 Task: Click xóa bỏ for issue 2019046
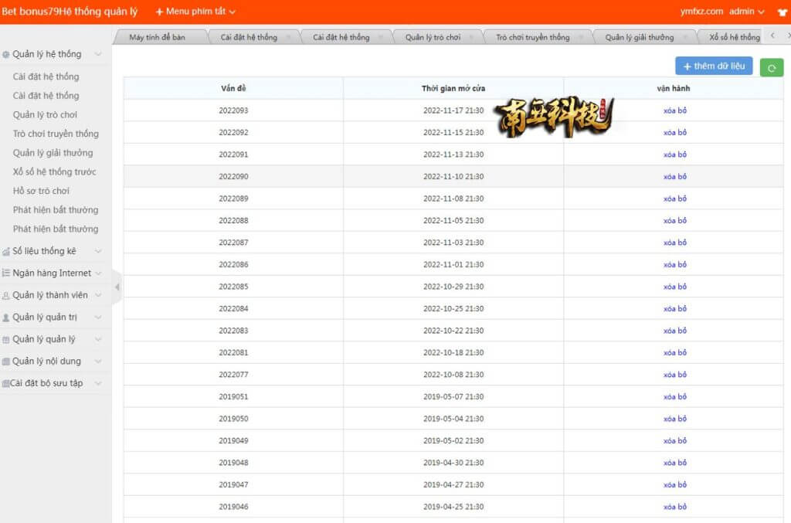tap(675, 507)
